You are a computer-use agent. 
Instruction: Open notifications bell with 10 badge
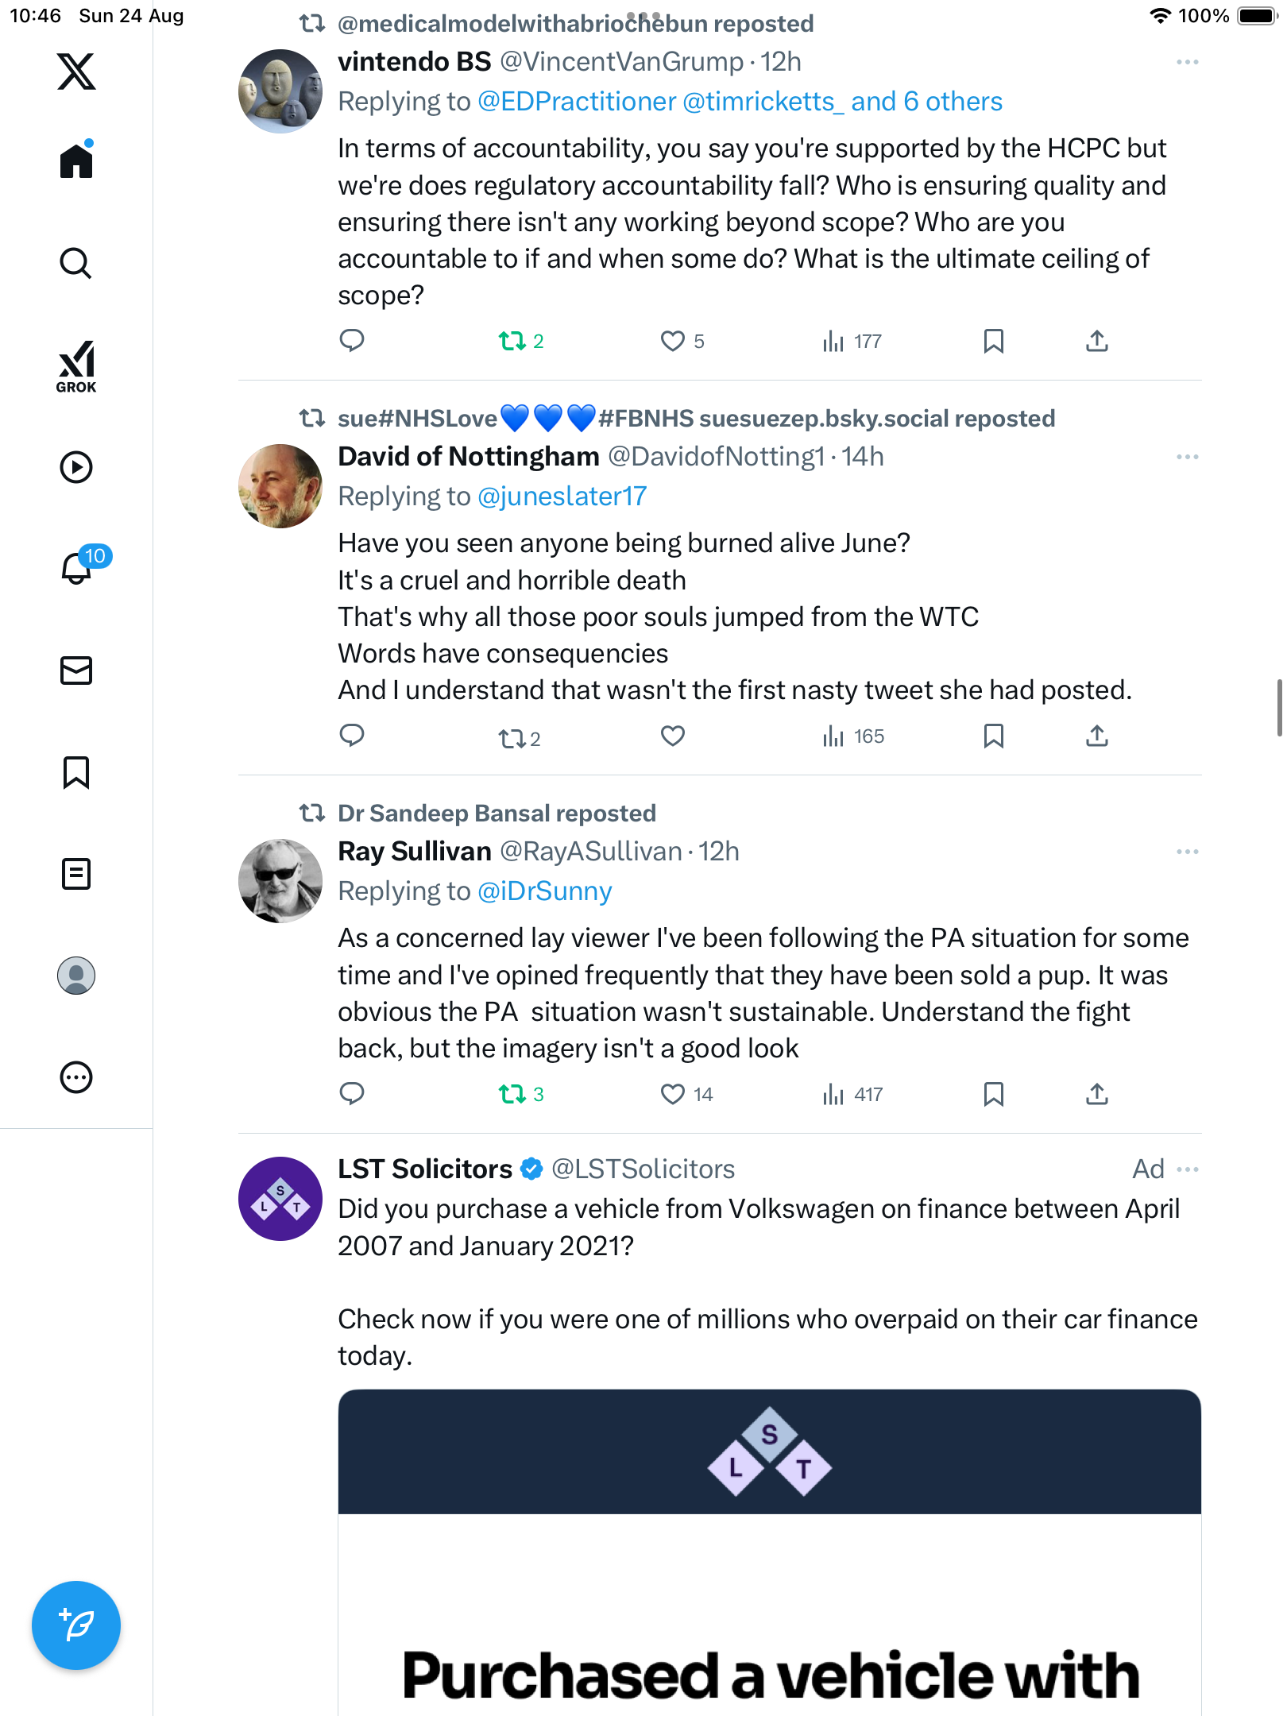[78, 567]
